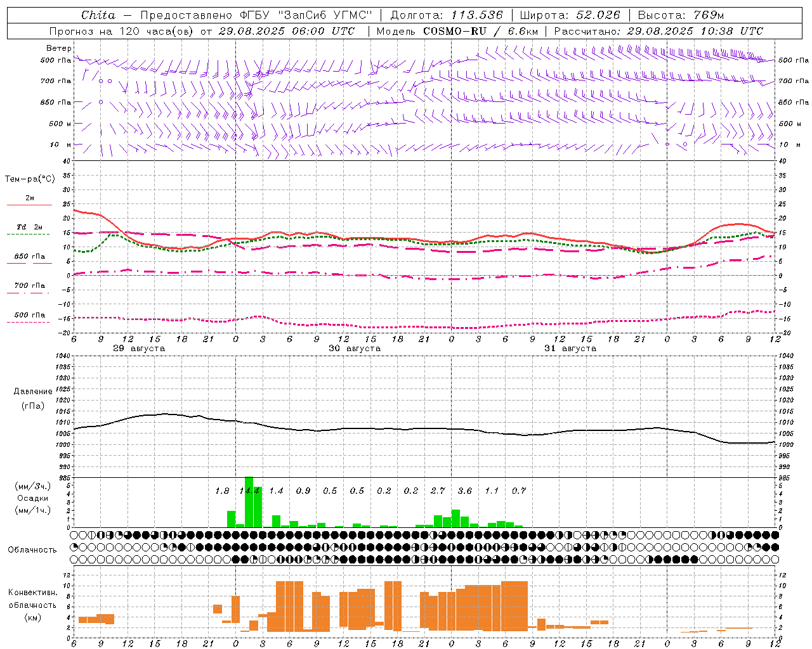Click the Ветер wind panel label
812x649 pixels.
pos(59,48)
